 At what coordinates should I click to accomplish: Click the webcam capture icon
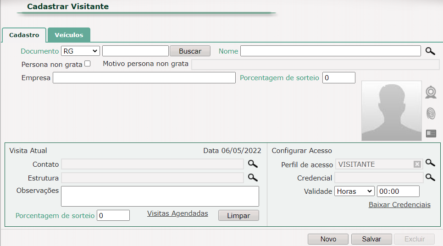point(431,92)
